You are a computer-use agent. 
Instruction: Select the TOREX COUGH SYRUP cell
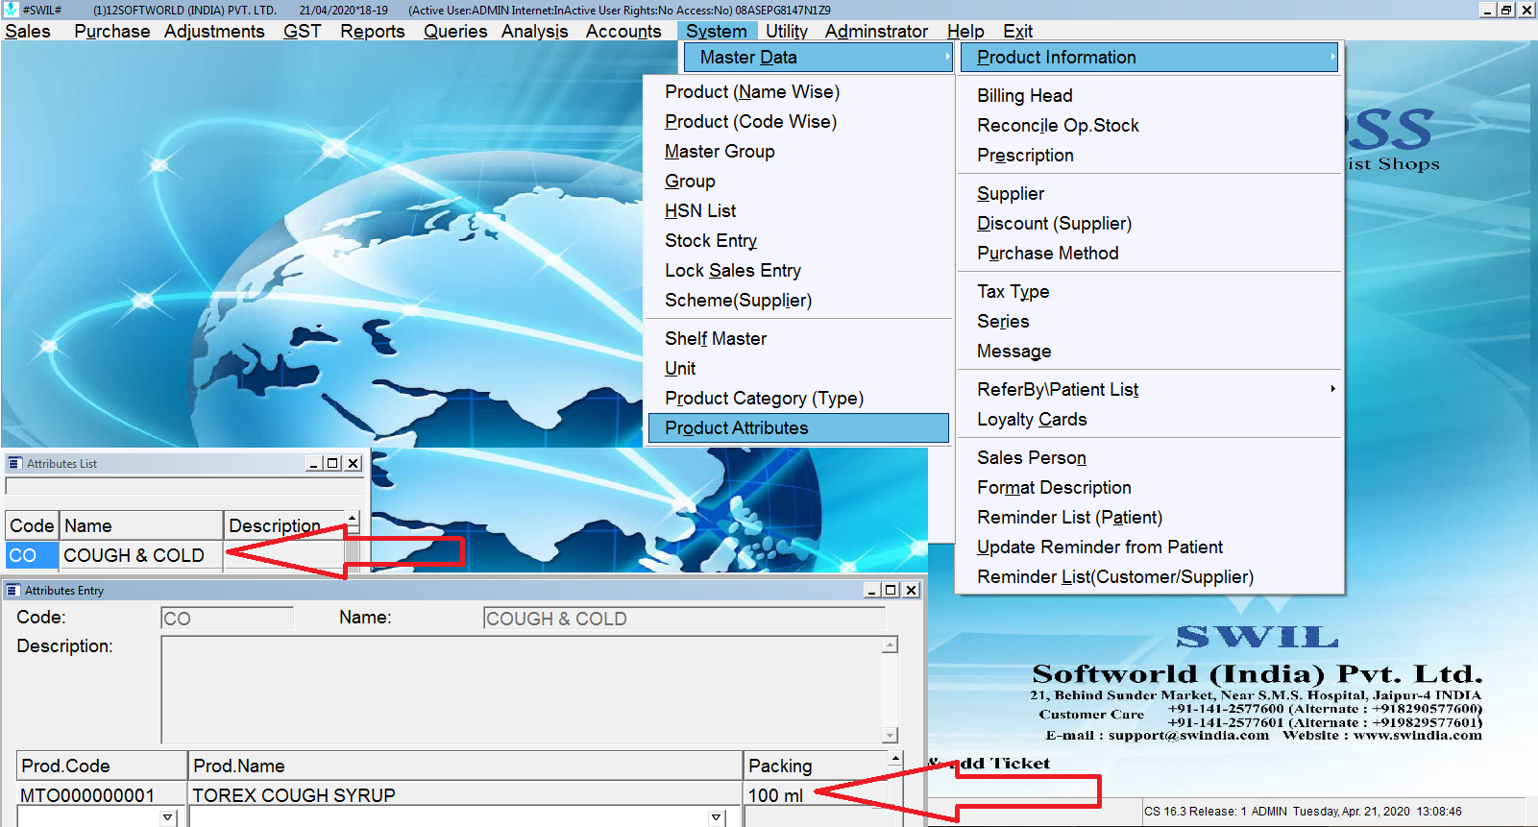coord(465,795)
